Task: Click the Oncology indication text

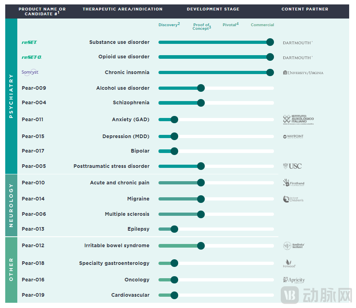Action: pos(137,280)
